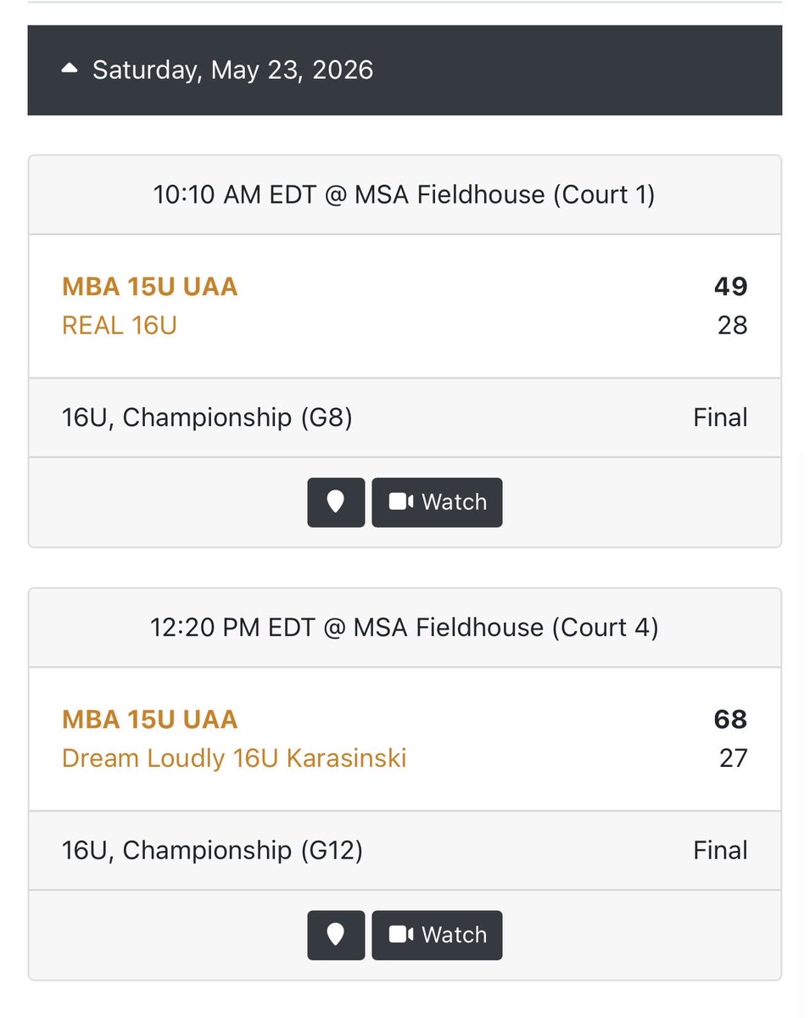The image size is (810, 1018).
Task: Watch the 12:20 PM Court 4 game video
Action: (437, 935)
